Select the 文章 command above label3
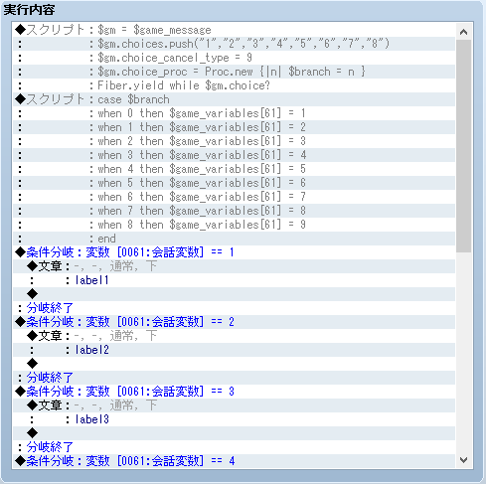This screenshot has height=484, width=486. tap(235, 405)
